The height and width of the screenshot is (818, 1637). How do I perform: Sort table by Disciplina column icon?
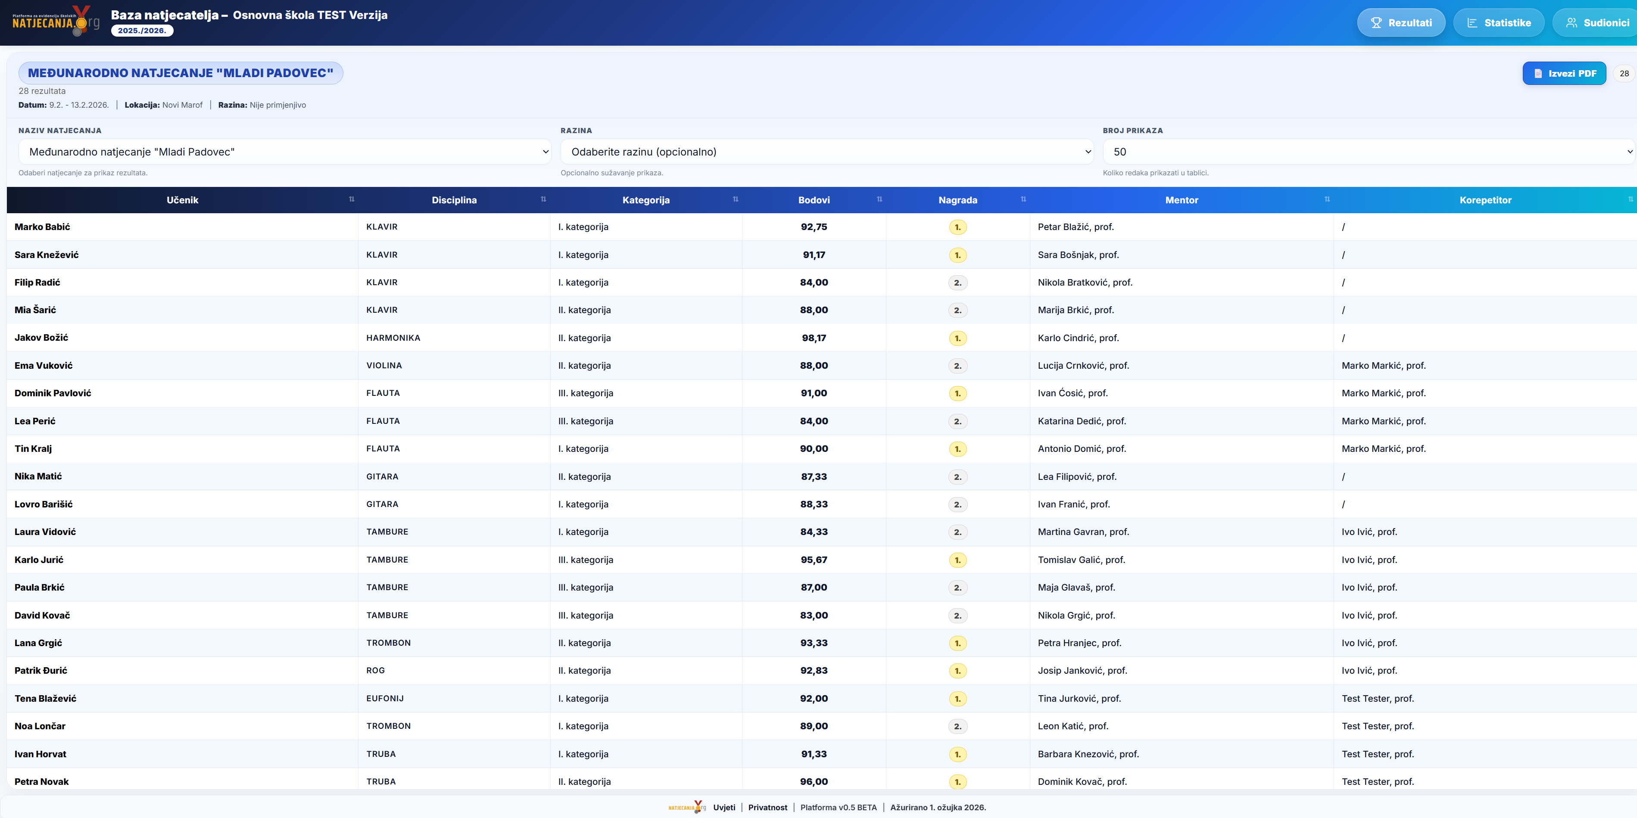[543, 199]
